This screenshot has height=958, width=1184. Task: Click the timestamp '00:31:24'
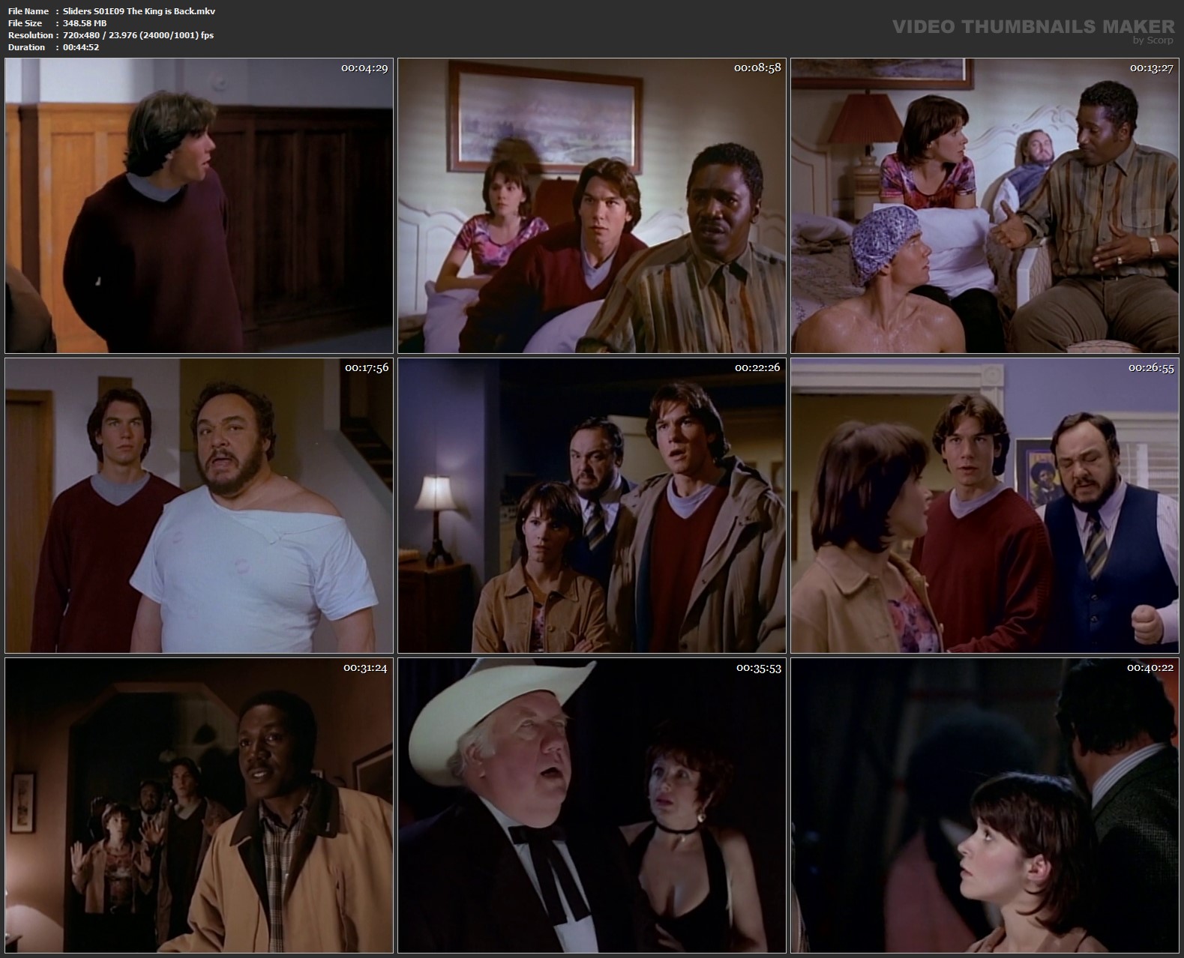coord(365,668)
